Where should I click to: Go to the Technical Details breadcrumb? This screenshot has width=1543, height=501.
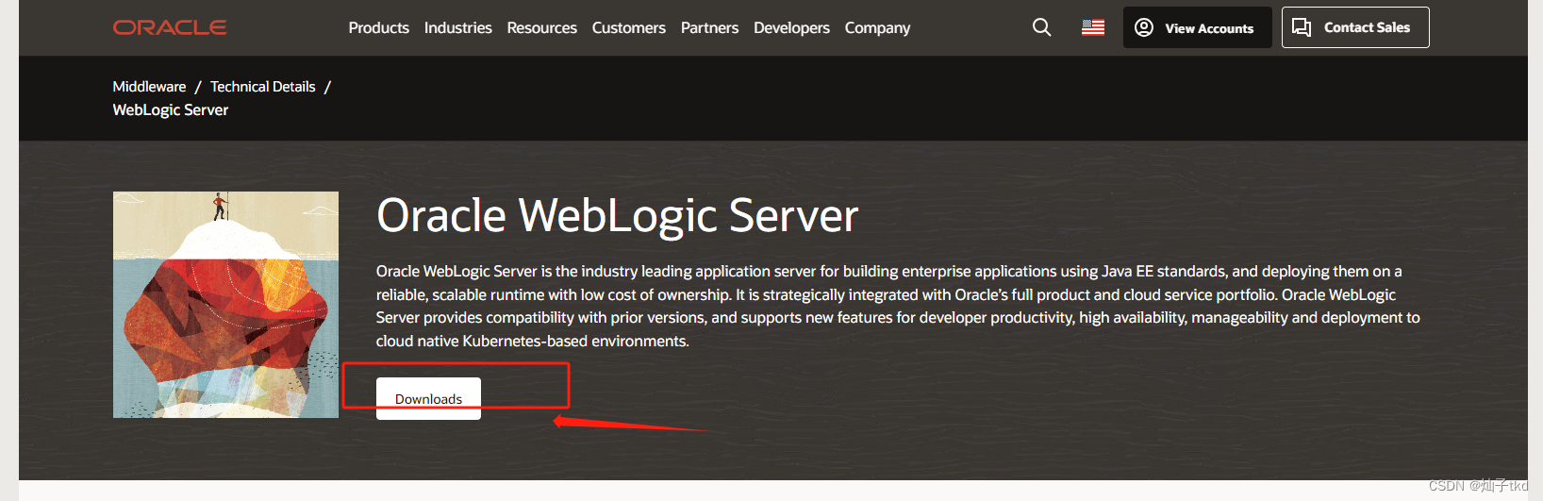click(x=262, y=86)
